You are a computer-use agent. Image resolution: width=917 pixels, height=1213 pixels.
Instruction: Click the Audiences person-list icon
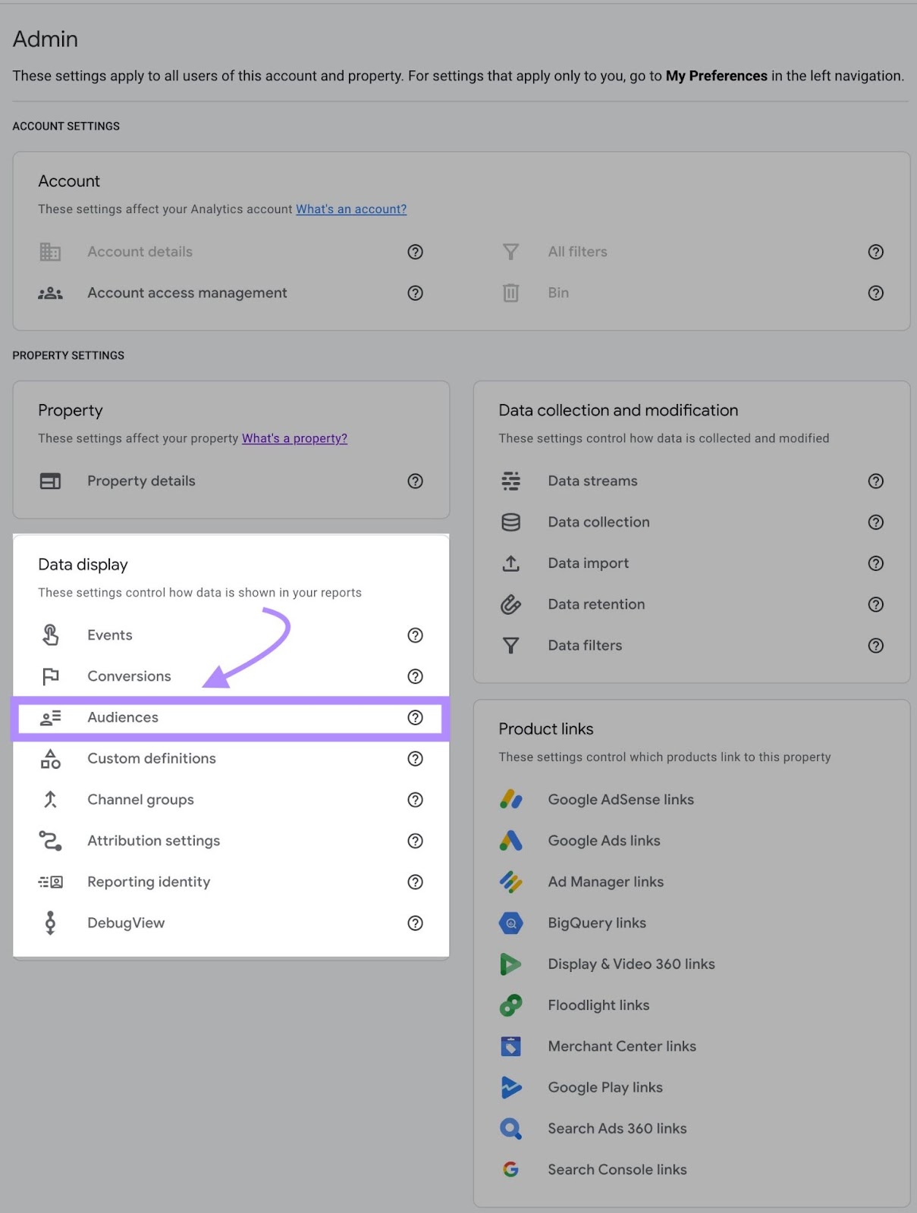point(50,717)
